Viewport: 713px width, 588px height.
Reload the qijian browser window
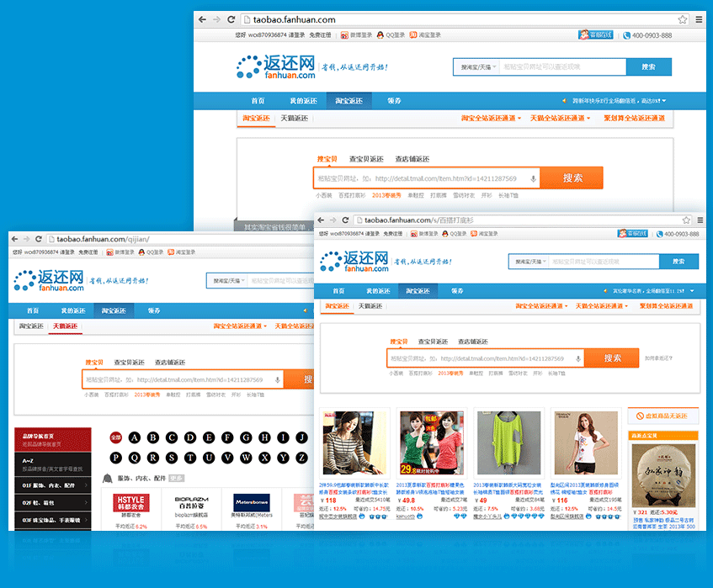(39, 239)
